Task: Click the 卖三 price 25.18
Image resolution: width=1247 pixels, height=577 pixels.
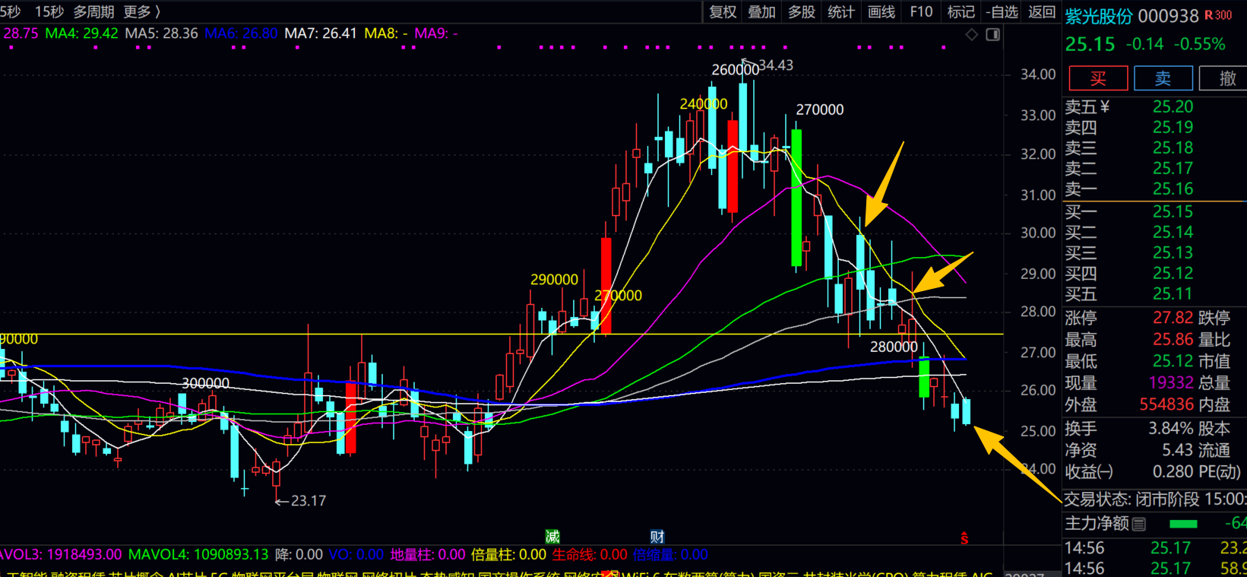Action: 1173,147
